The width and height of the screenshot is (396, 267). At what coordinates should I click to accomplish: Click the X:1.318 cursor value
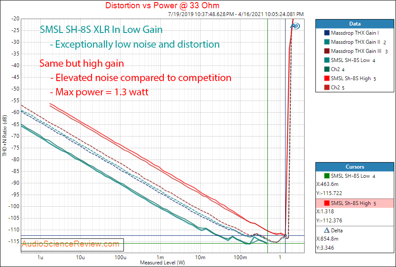click(x=325, y=212)
